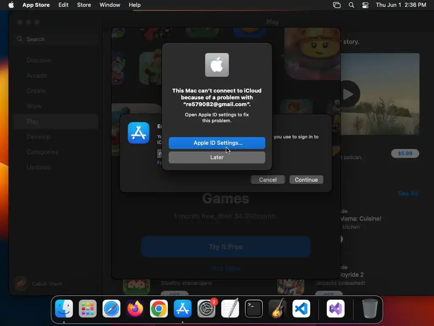Open Safari from the Dock
The image size is (434, 326).
point(111,309)
